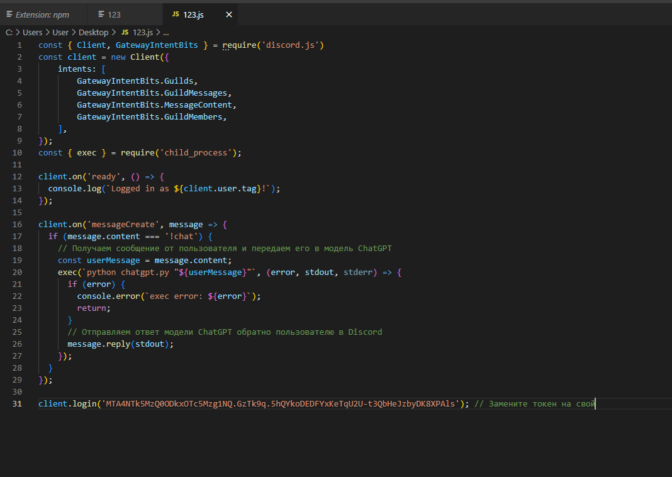Click client.login on line 31

(x=67, y=404)
